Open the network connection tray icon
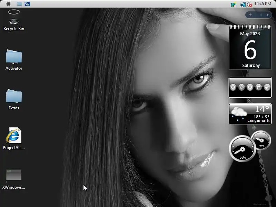Screen dimensions: 276x207 243,4
